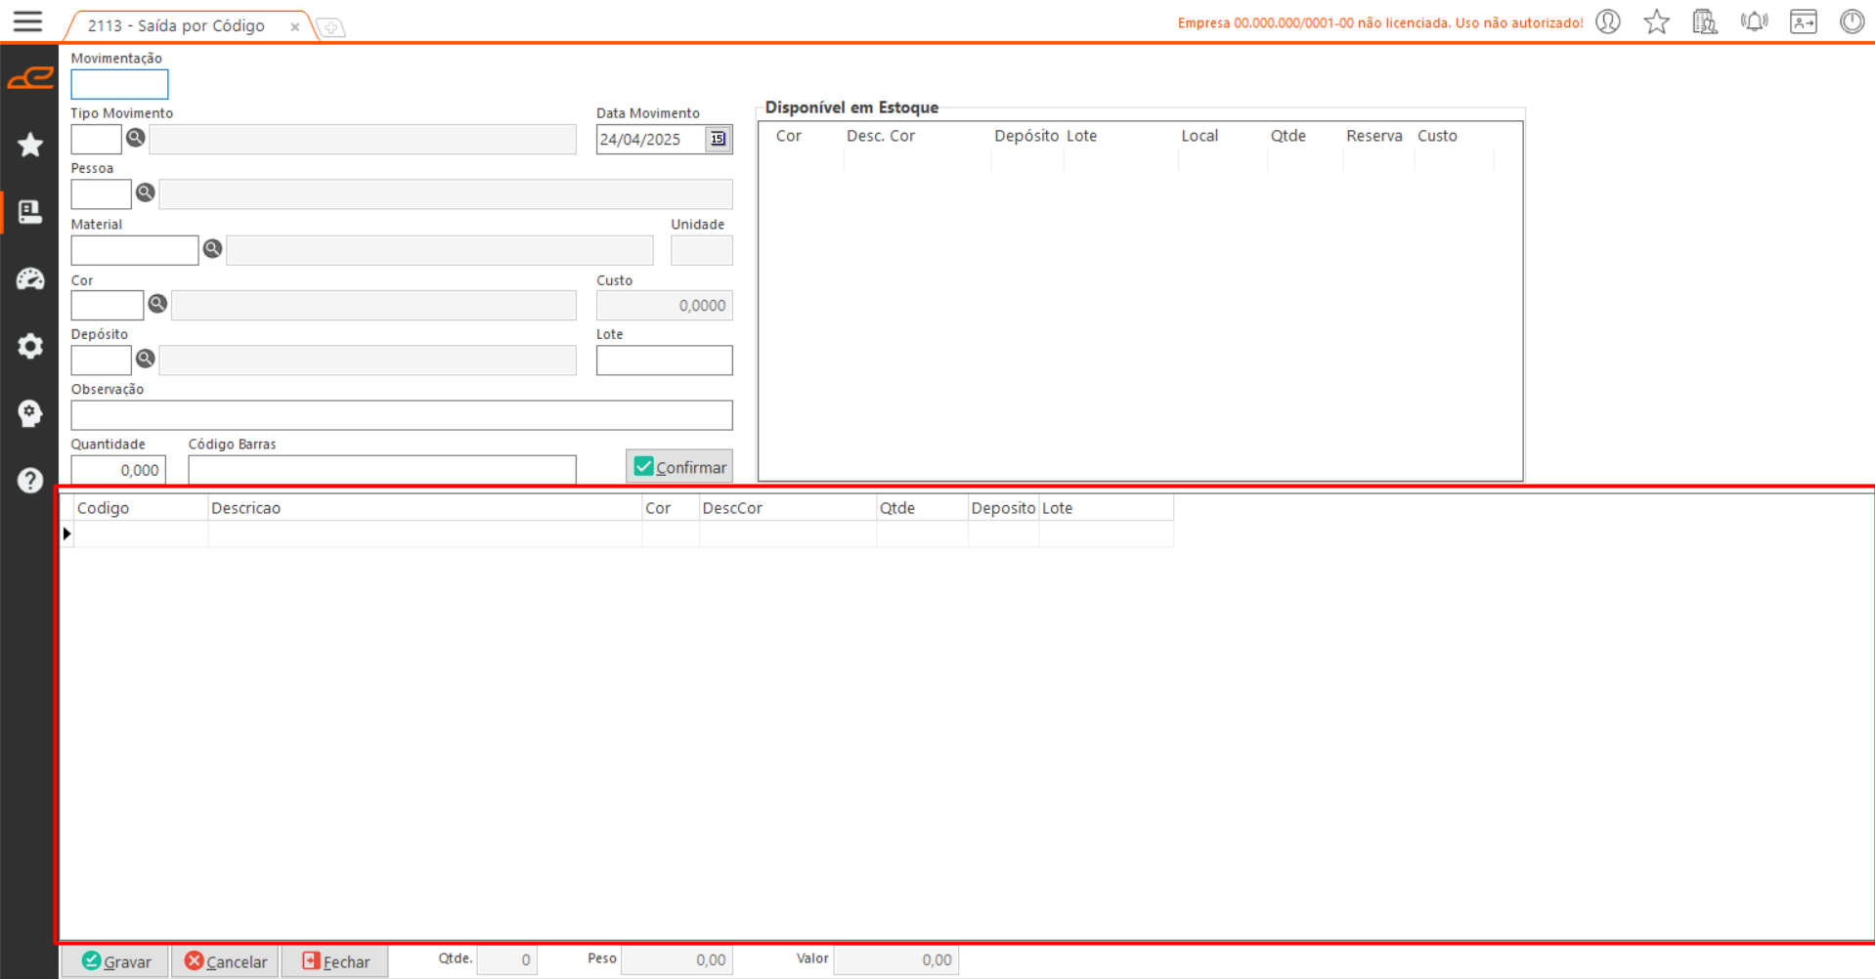This screenshot has height=979, width=1875.
Task: Open the Pessoa lookup search
Action: [x=146, y=192]
